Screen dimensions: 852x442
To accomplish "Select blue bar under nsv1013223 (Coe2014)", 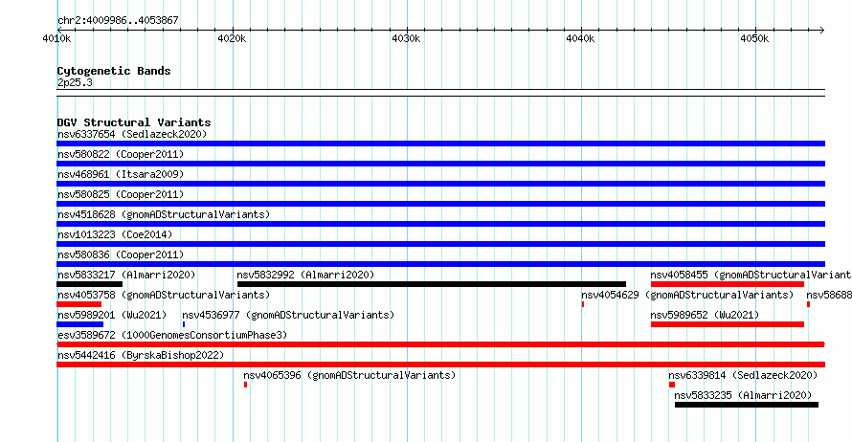I will tap(440, 244).
